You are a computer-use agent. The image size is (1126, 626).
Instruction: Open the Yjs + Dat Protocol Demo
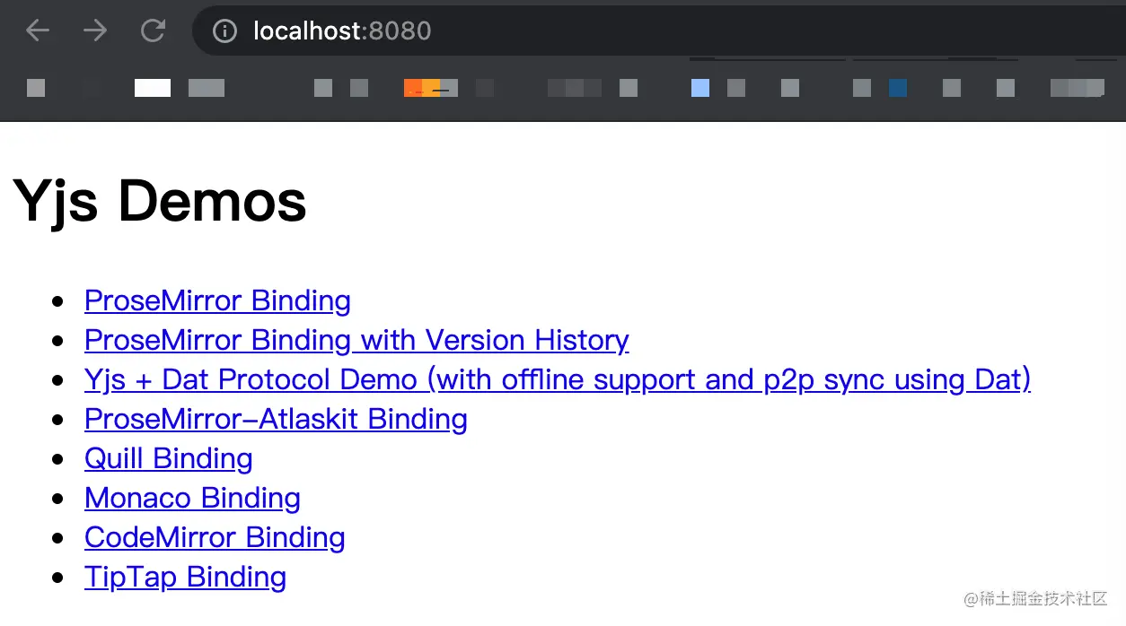557,379
